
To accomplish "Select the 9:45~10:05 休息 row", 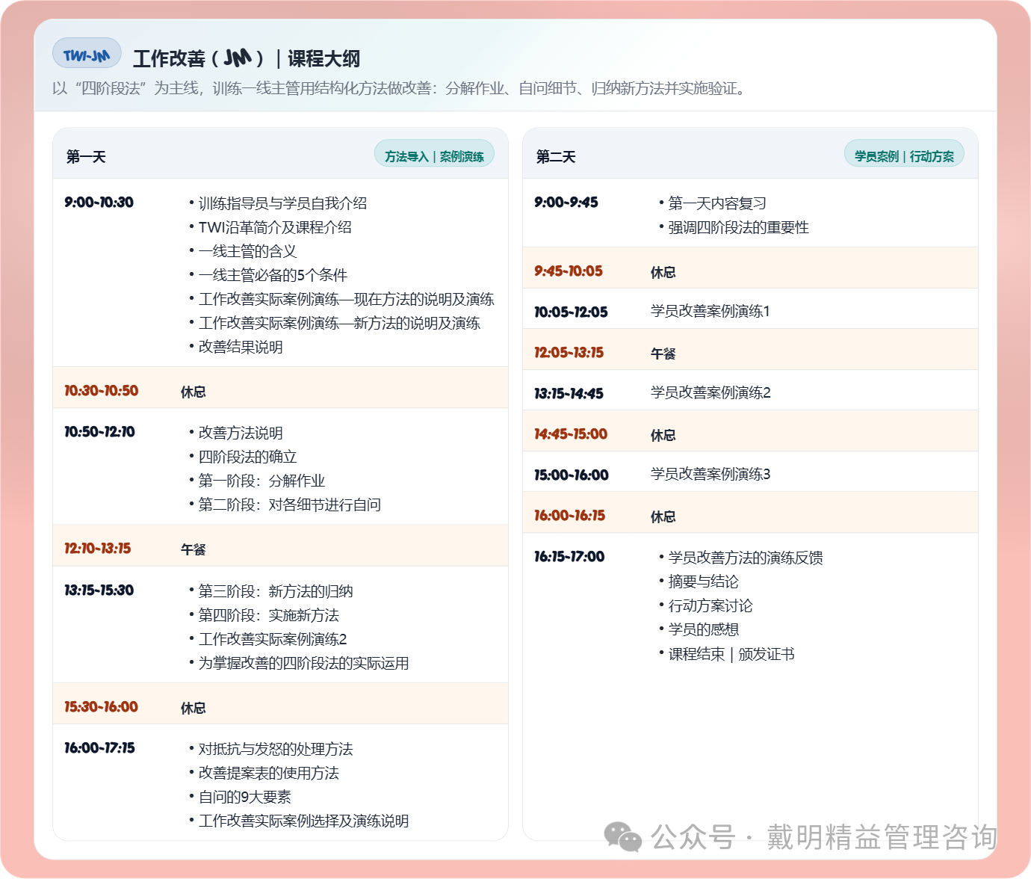I will 750,271.
